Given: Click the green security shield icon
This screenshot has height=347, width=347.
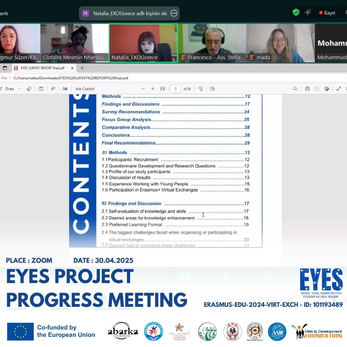Looking at the screenshot, I should 296,13.
